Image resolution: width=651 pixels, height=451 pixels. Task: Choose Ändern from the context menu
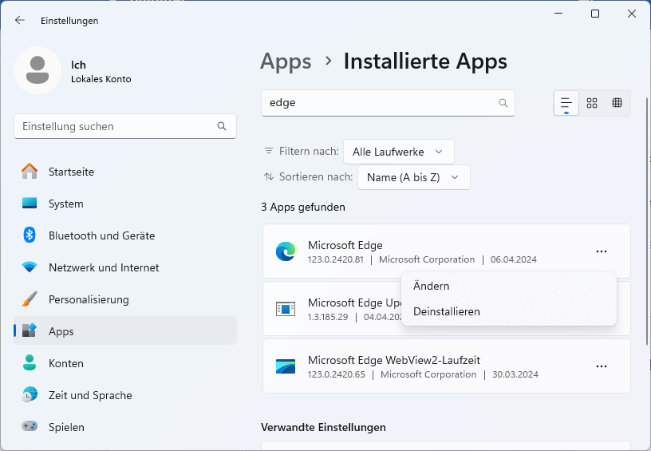[x=432, y=286]
